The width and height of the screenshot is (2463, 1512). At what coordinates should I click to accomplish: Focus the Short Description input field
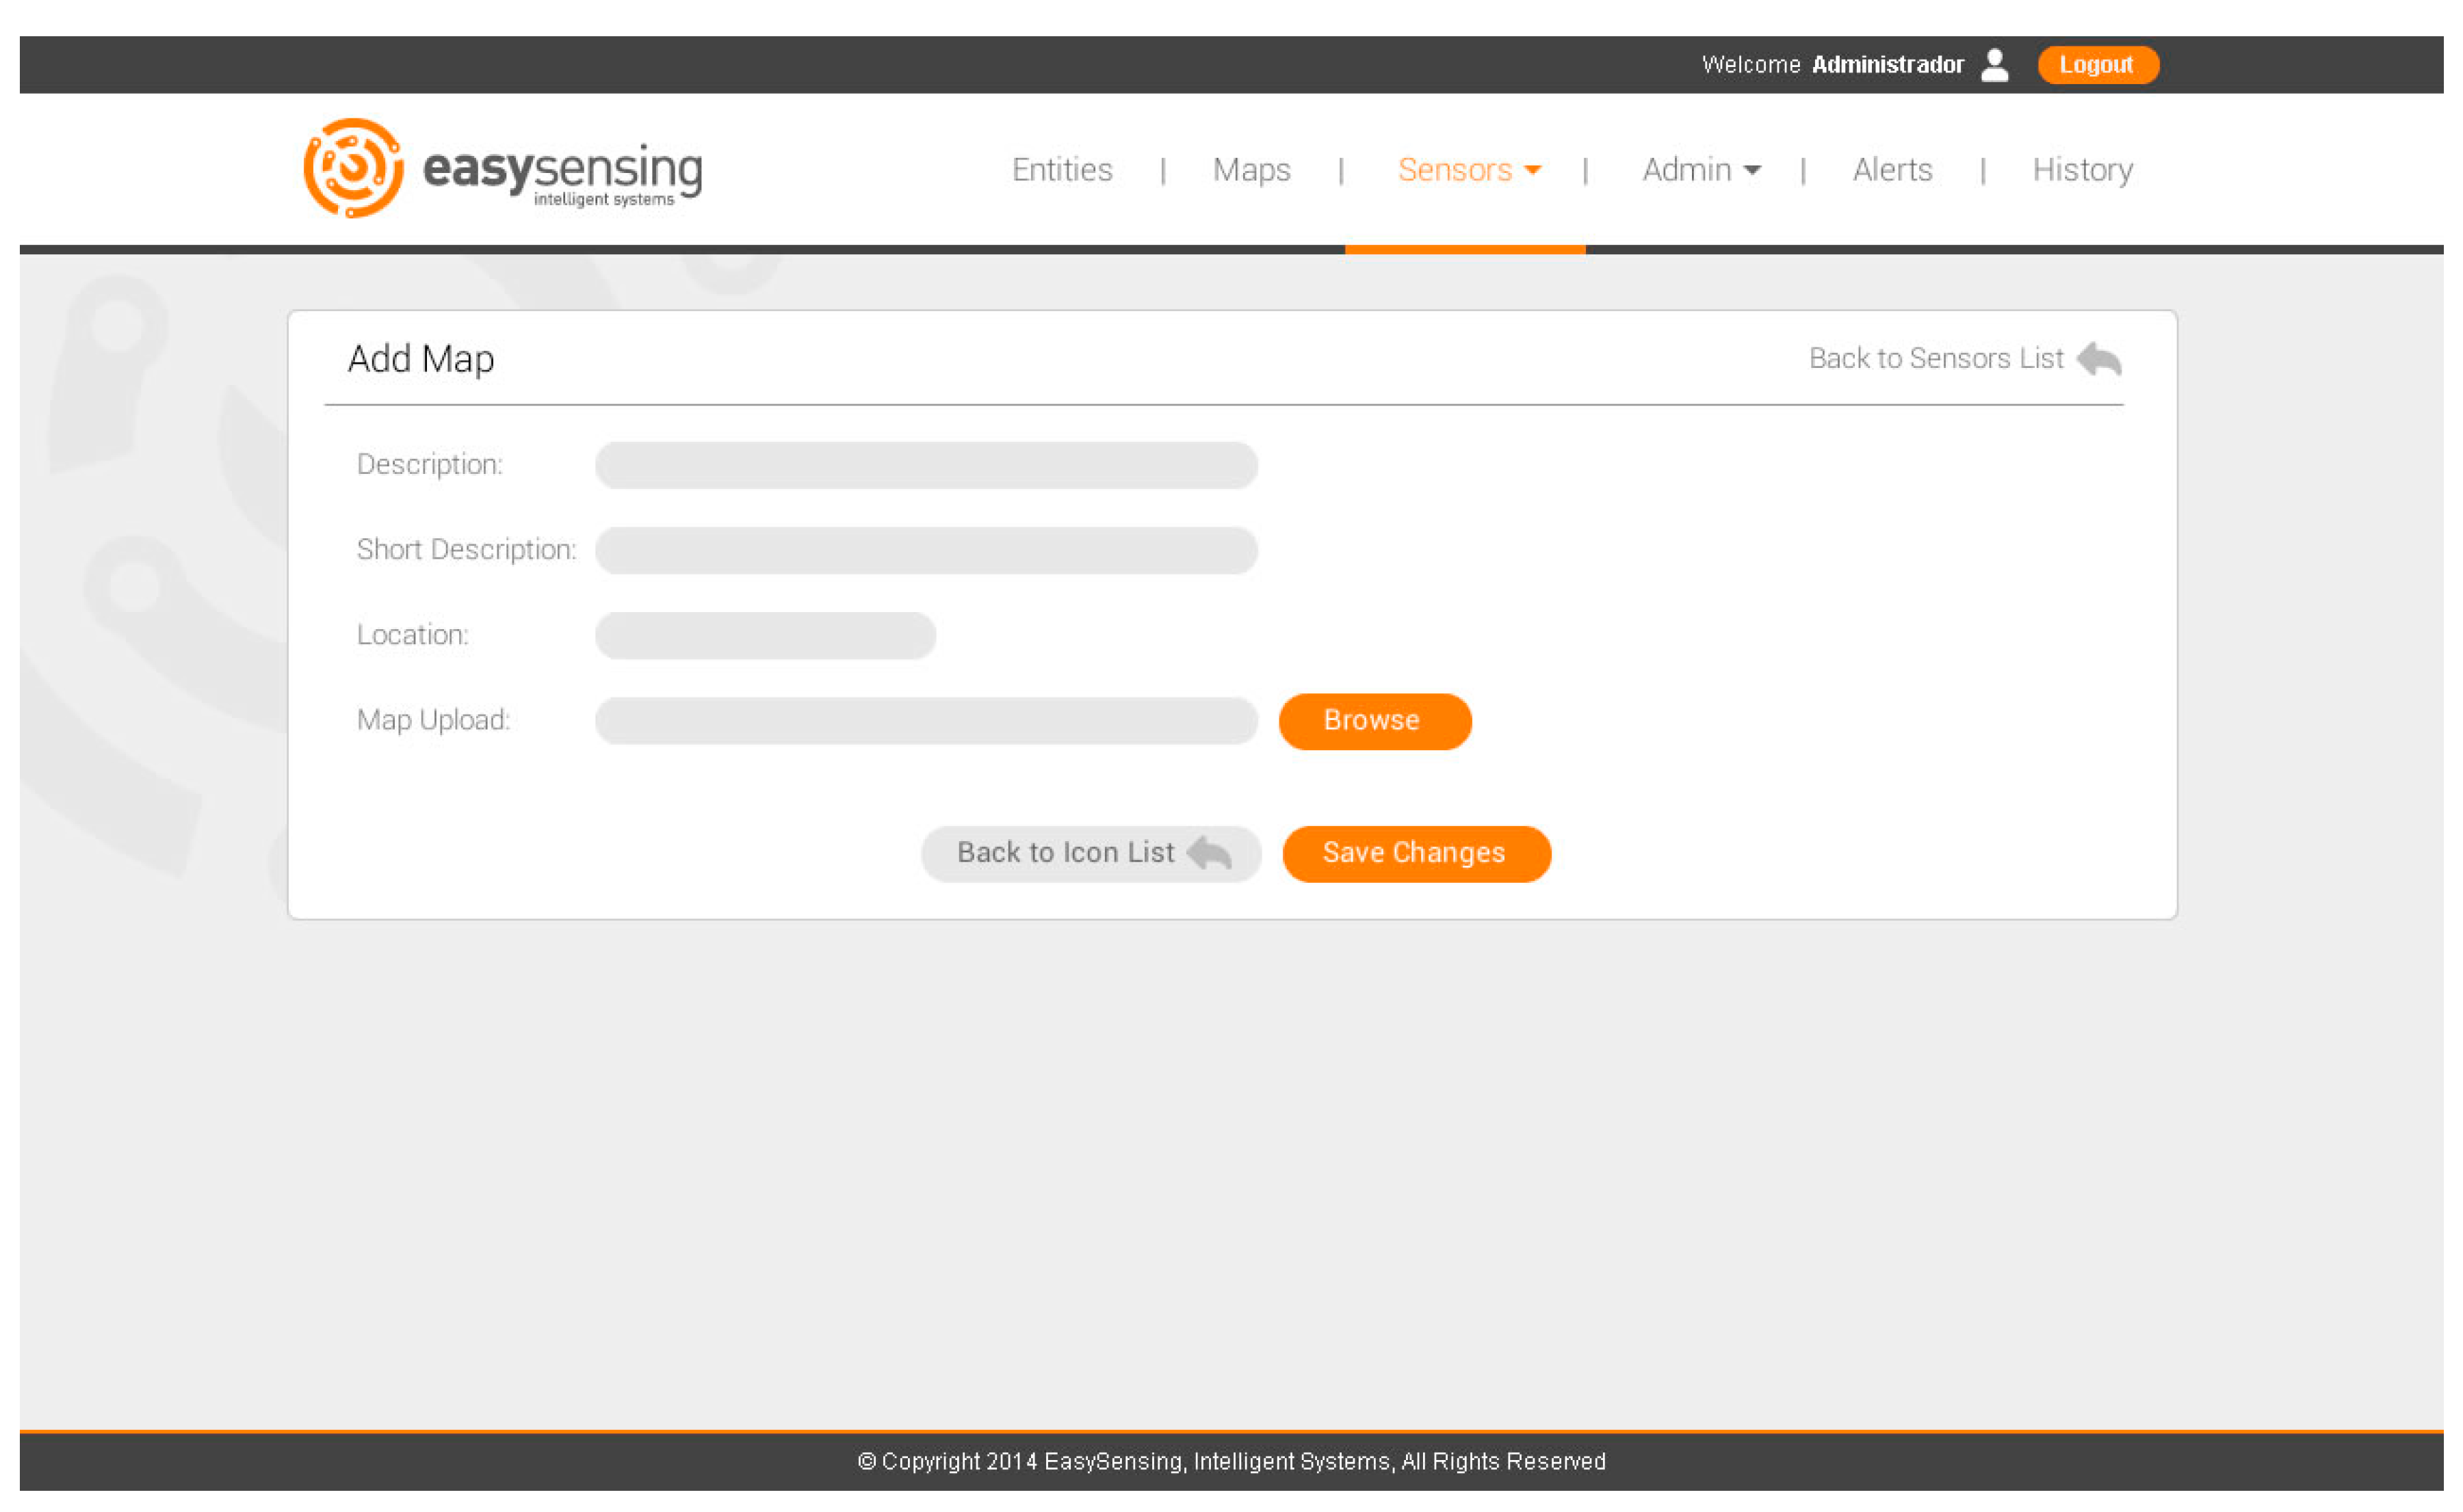point(926,550)
